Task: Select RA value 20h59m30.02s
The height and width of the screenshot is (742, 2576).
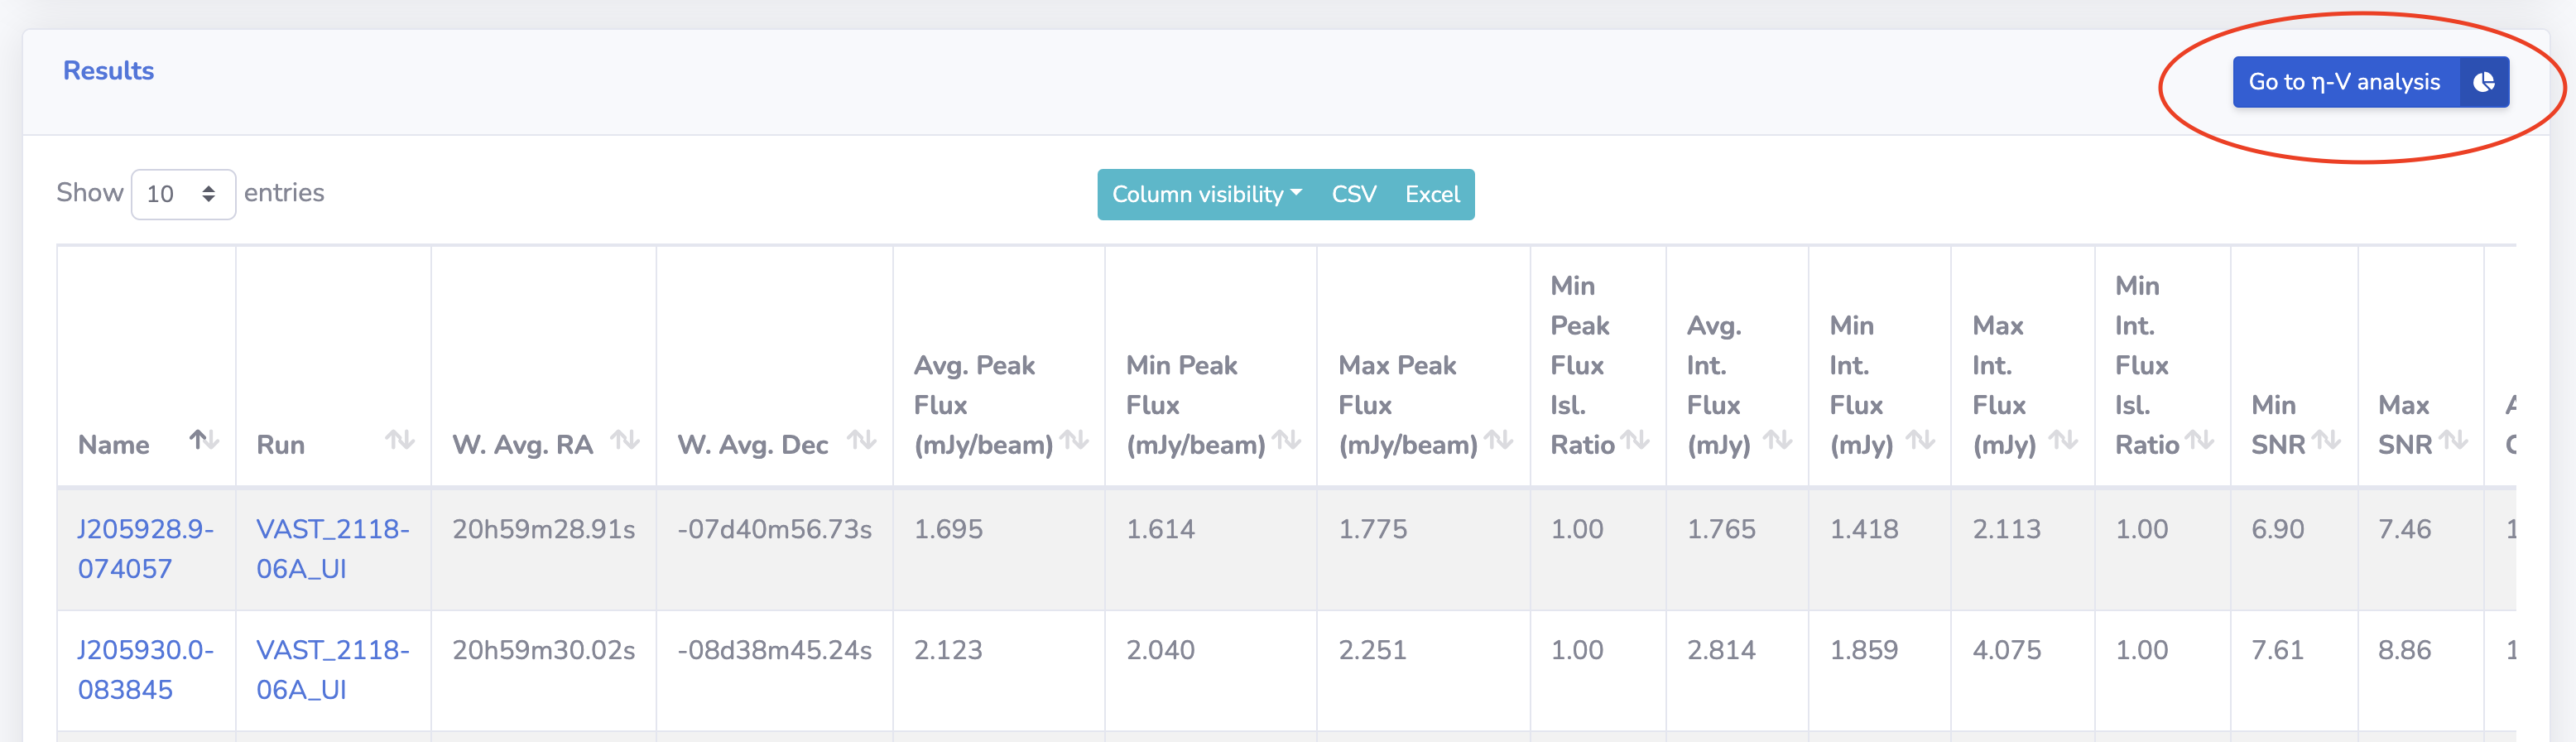Action: pyautogui.click(x=543, y=650)
